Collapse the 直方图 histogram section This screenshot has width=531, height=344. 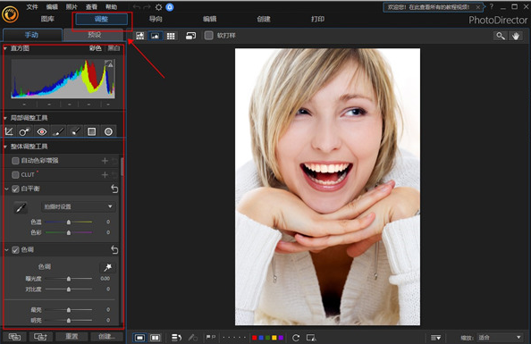click(5, 48)
